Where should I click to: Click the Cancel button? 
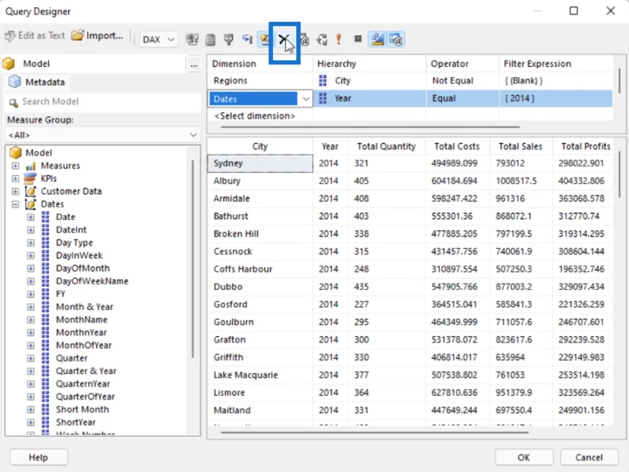(x=589, y=458)
